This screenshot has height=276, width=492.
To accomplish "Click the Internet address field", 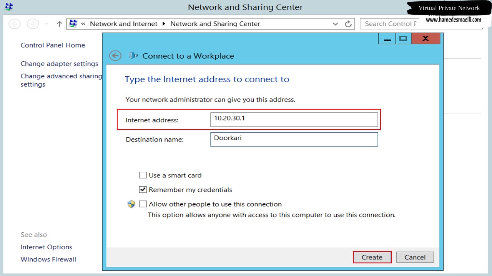I will (294, 119).
